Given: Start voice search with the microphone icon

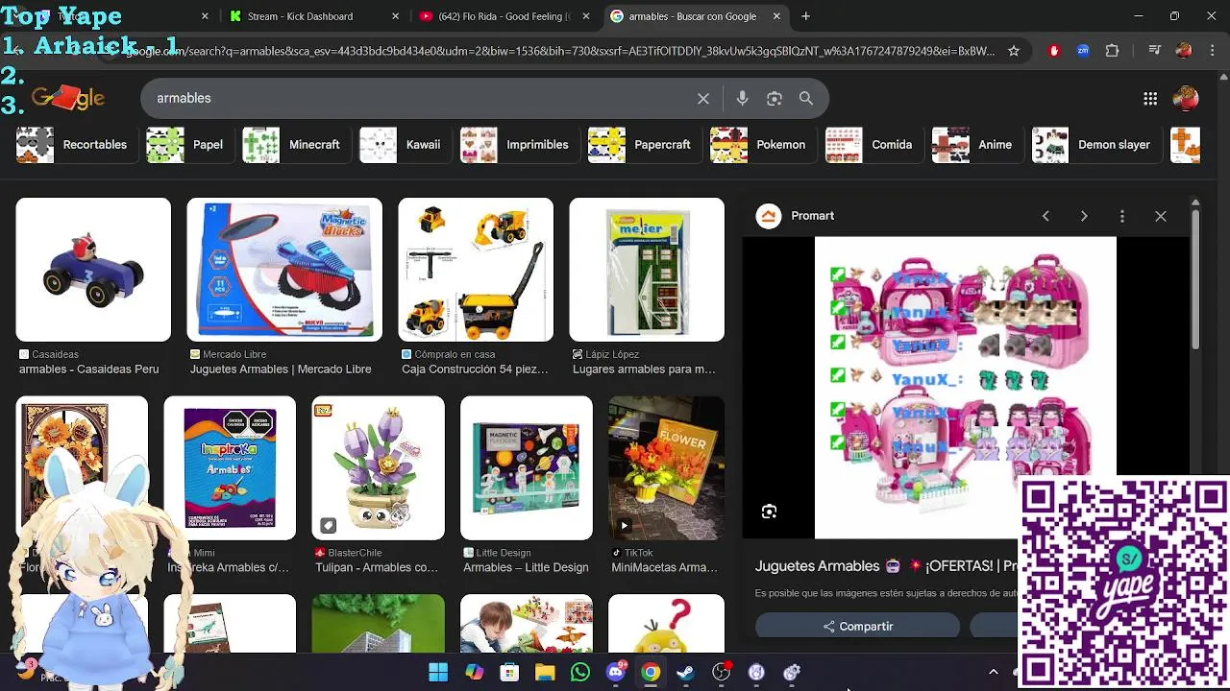Looking at the screenshot, I should pos(742,99).
